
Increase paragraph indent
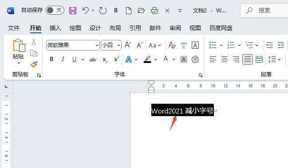tap(281, 45)
